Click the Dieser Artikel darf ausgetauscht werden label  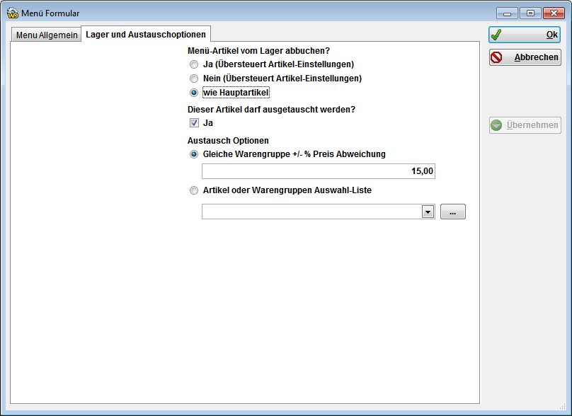(271, 110)
